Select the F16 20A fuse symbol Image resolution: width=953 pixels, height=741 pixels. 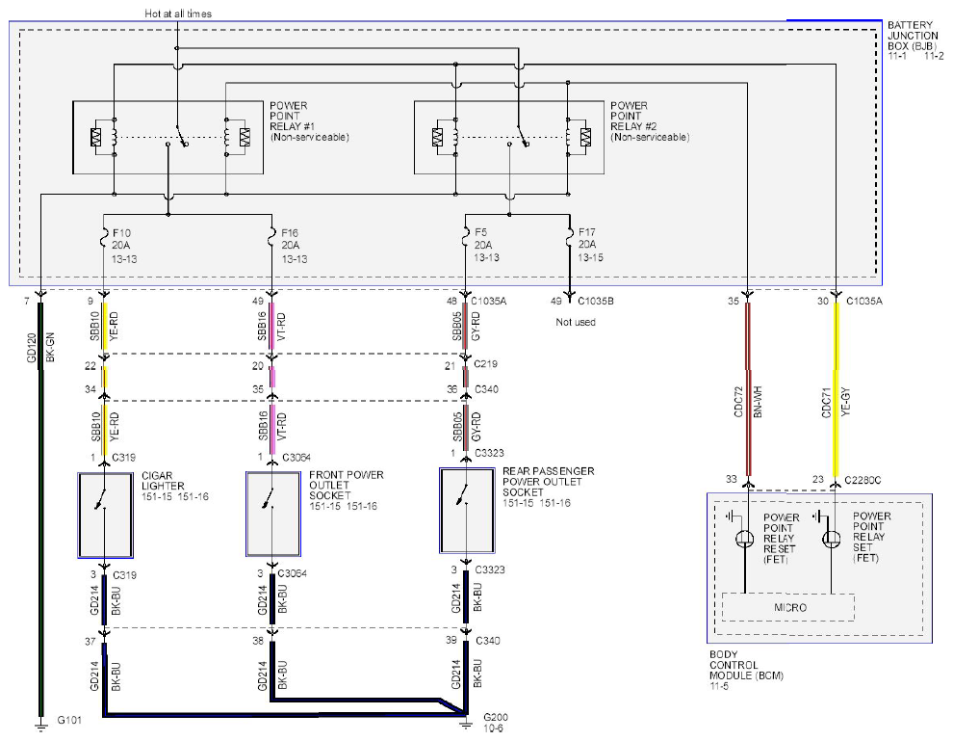click(271, 238)
